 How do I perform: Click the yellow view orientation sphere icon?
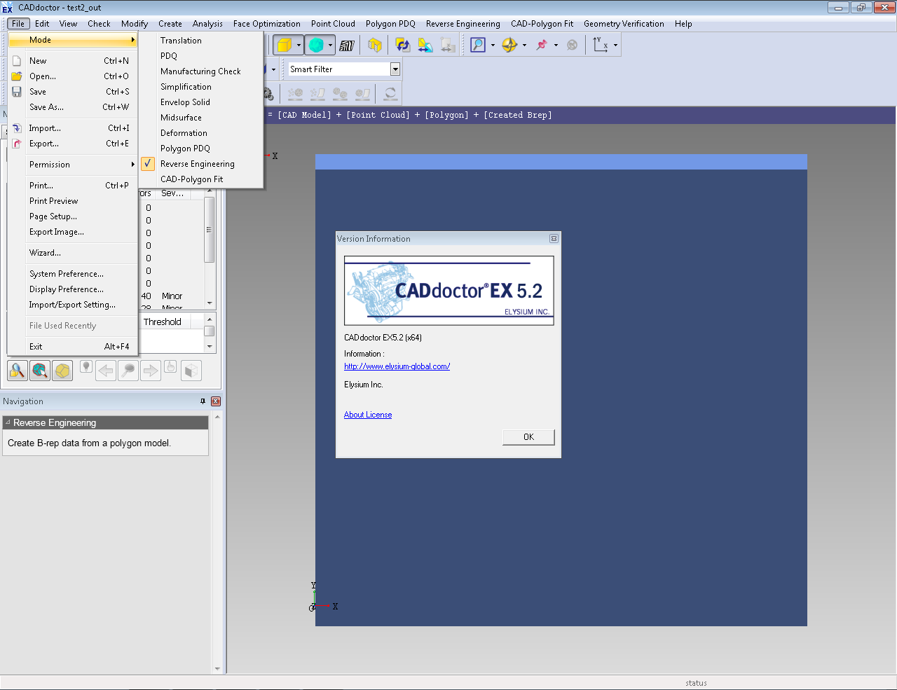[509, 46]
